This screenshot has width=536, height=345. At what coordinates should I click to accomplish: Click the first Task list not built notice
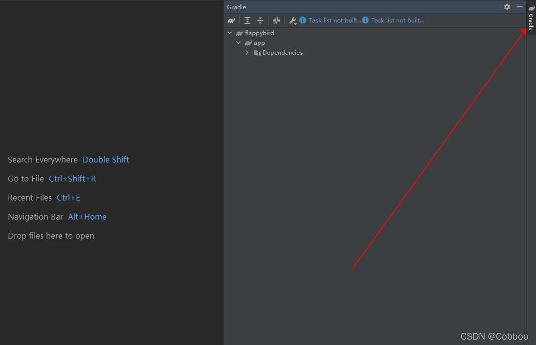click(335, 20)
